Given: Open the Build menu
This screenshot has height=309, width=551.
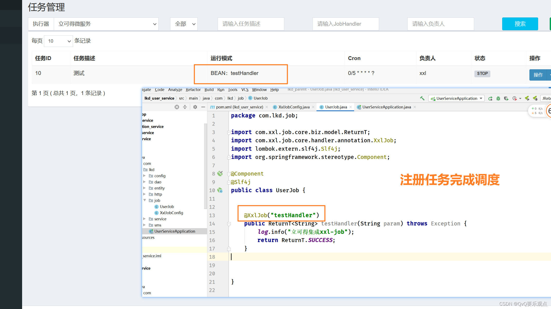Looking at the screenshot, I should 209,90.
